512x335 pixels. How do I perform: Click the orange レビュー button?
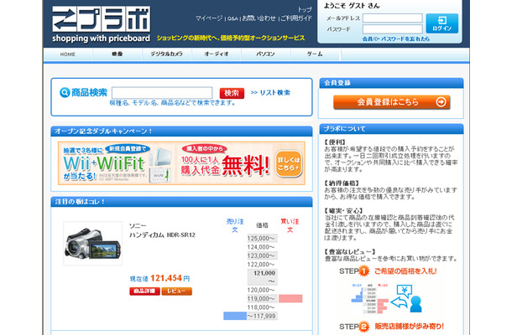pyautogui.click(x=176, y=291)
